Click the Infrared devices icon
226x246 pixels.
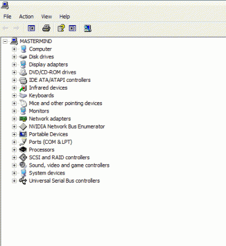pos(23,88)
